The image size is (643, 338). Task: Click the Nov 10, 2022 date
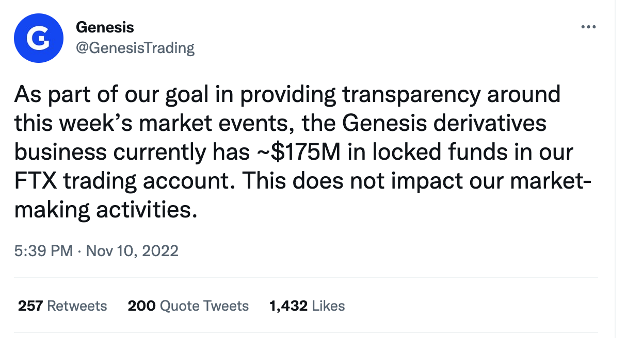(x=132, y=251)
